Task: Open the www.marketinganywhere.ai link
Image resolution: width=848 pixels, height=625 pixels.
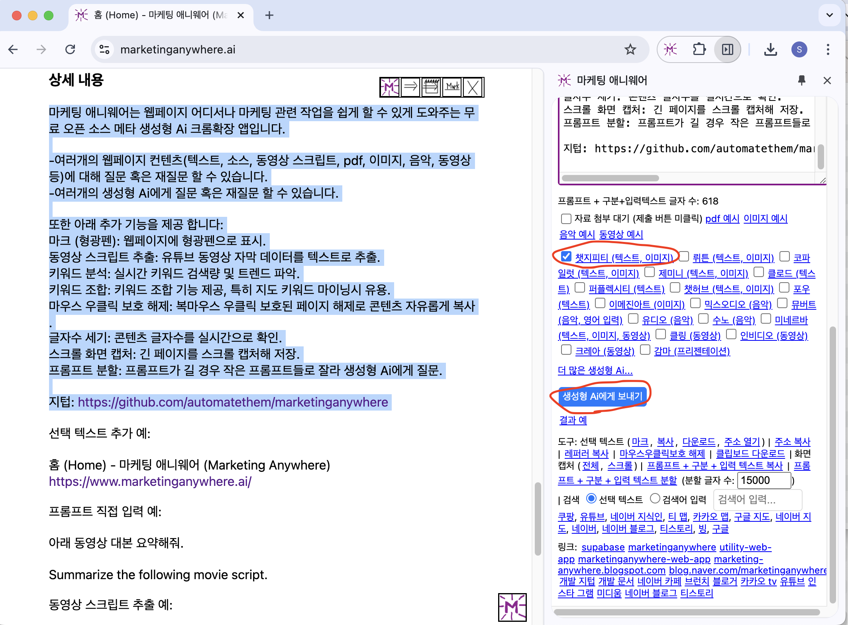Action: pyautogui.click(x=150, y=482)
